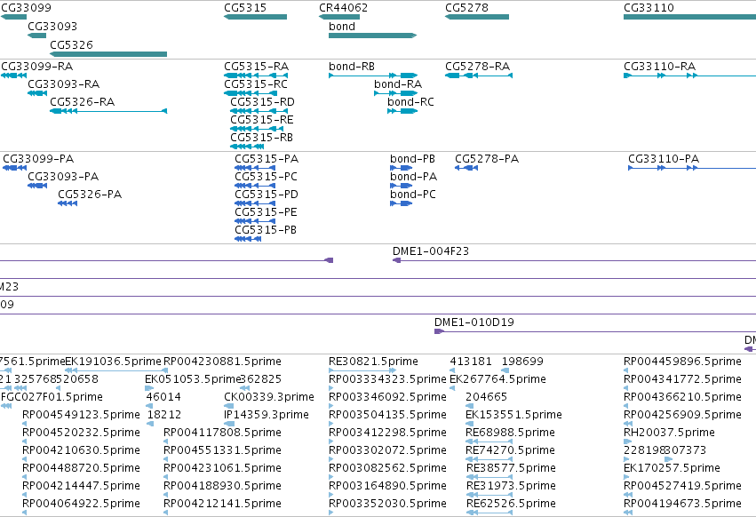Select the CG5326 gene bar

(108, 54)
